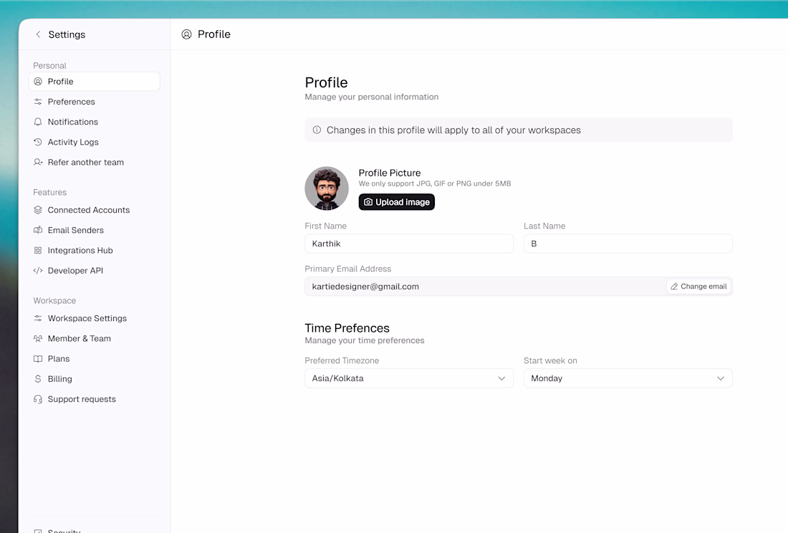This screenshot has height=533, width=788.
Task: Click the Developer API code icon
Action: coord(38,271)
